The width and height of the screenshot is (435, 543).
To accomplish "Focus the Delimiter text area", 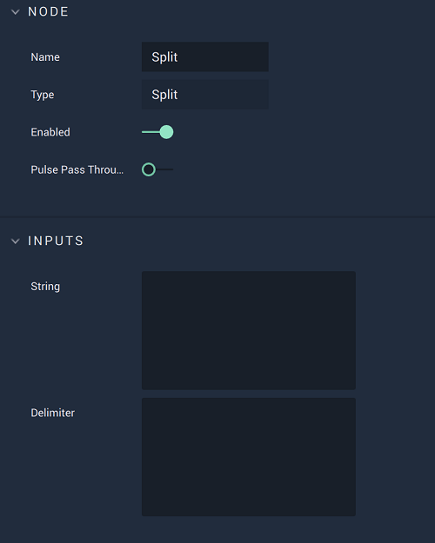I will (x=249, y=457).
